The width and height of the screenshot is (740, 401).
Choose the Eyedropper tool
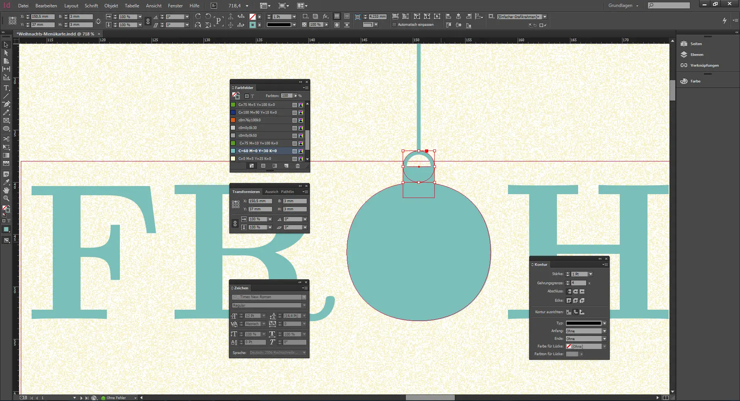[6, 182]
